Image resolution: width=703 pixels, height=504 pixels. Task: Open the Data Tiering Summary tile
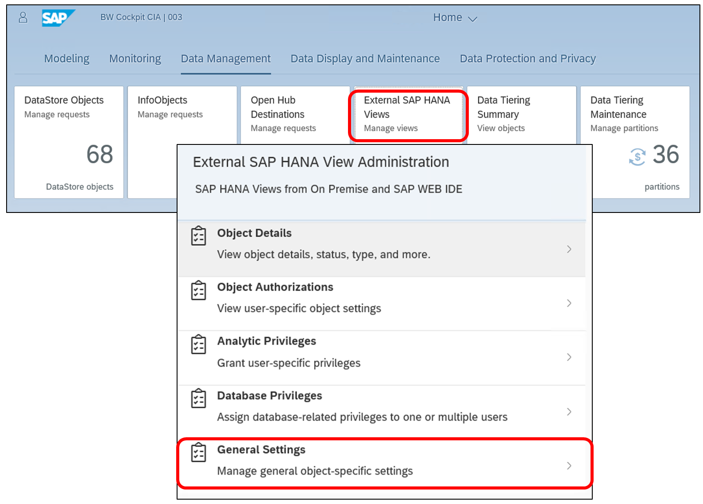point(522,115)
